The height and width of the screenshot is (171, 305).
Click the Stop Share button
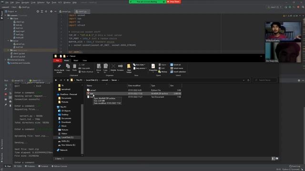(173, 1)
